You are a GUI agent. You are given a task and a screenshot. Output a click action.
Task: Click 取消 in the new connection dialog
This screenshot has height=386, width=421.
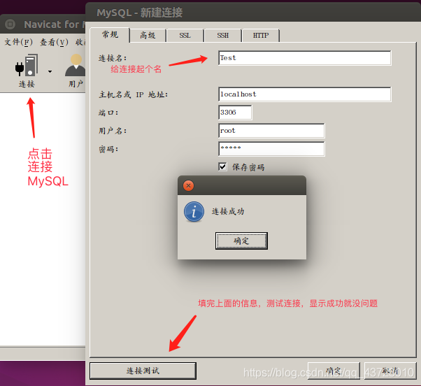[390, 371]
